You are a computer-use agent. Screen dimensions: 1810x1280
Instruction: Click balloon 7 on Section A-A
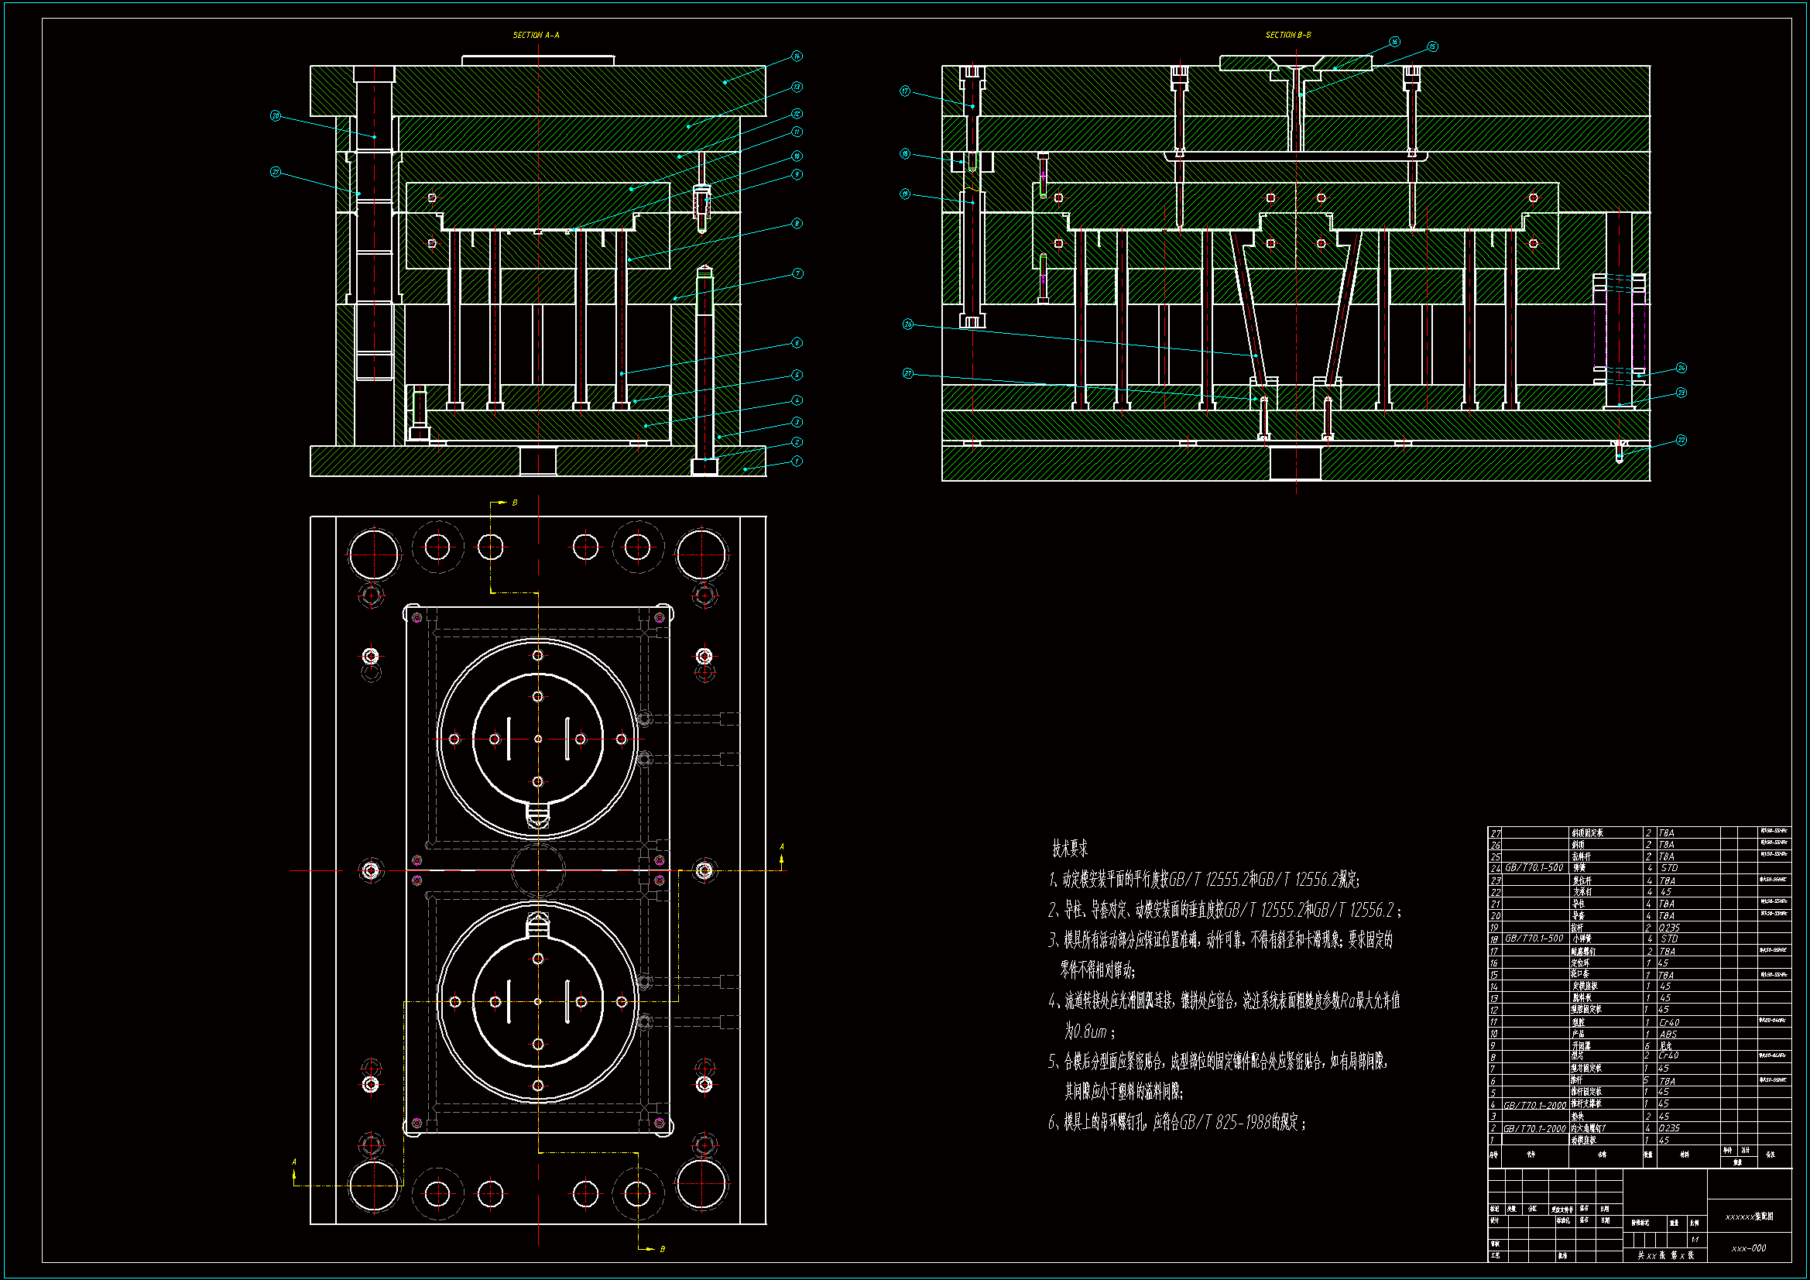pos(797,273)
